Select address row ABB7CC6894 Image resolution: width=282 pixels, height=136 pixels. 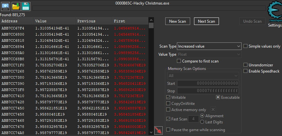[74, 47]
